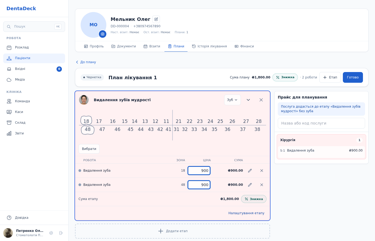Select tooth 21 on dental chart
This screenshot has height=241, width=375.
(x=179, y=121)
